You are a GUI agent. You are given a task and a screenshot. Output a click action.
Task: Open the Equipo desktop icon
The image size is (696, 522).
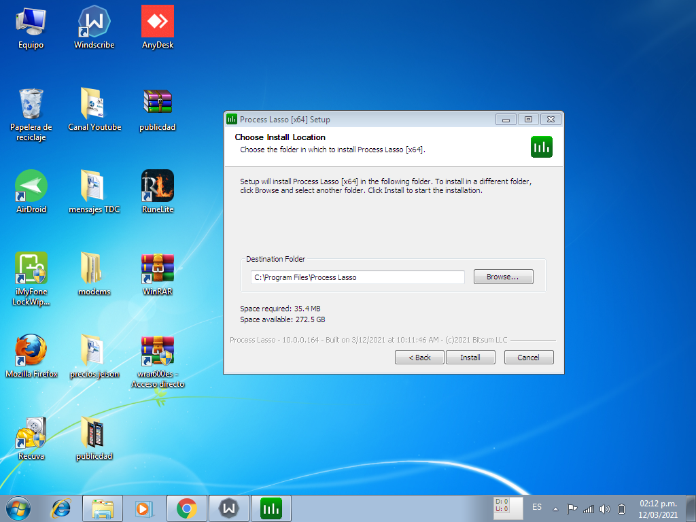coord(31,27)
